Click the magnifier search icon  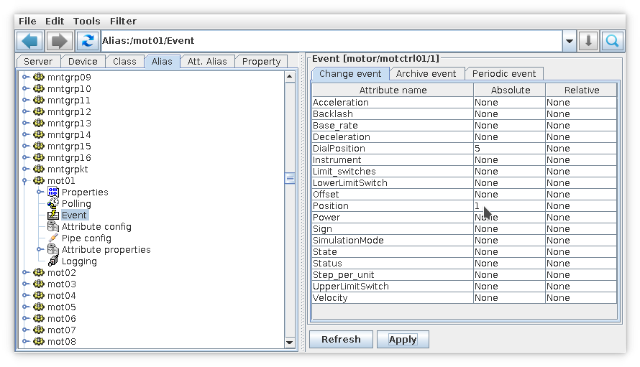point(612,41)
